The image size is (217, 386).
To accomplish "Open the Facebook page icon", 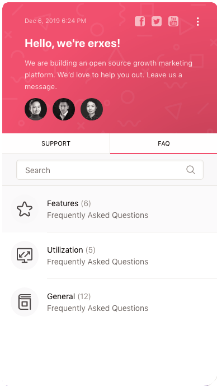I will [x=140, y=21].
